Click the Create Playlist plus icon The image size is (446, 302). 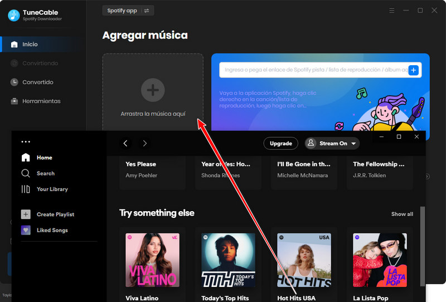(x=26, y=215)
